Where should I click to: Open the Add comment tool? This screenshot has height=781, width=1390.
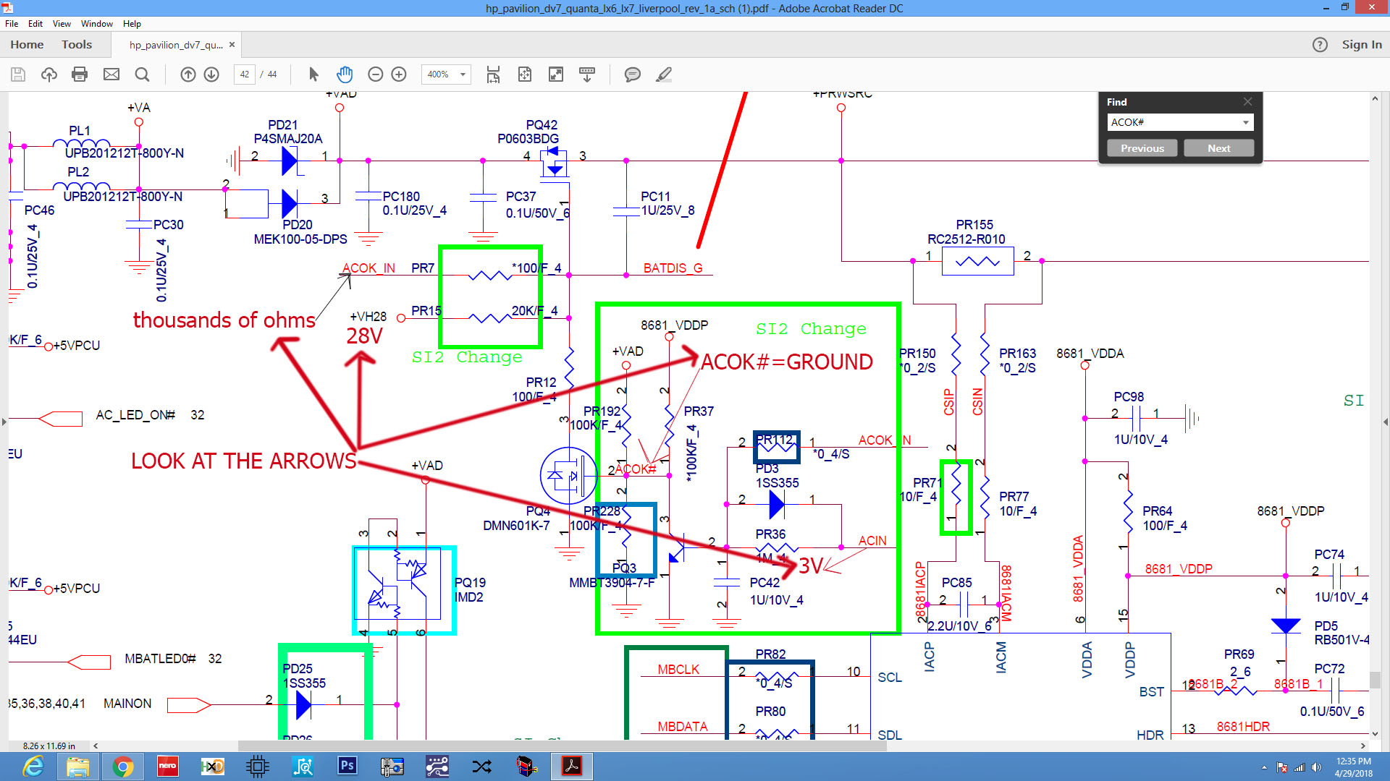[x=632, y=74]
